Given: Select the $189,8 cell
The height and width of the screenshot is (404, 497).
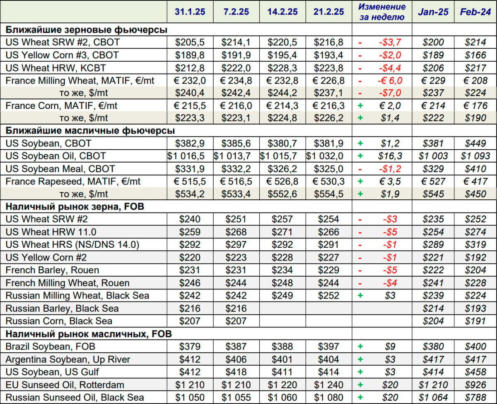Looking at the screenshot, I should [190, 55].
